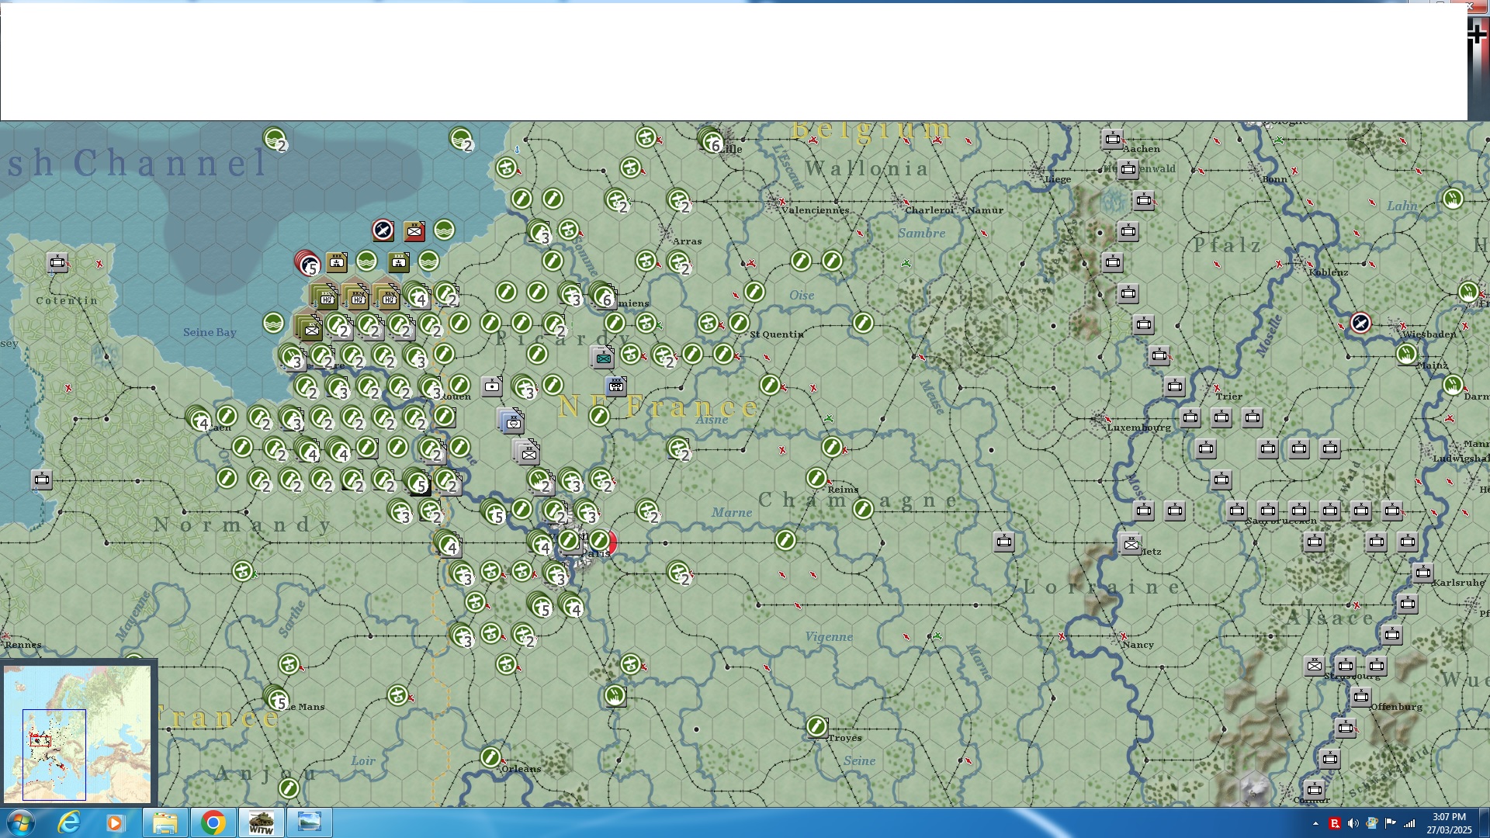Select the Paris unit with the red marker
The height and width of the screenshot is (838, 1490).
[x=601, y=541]
